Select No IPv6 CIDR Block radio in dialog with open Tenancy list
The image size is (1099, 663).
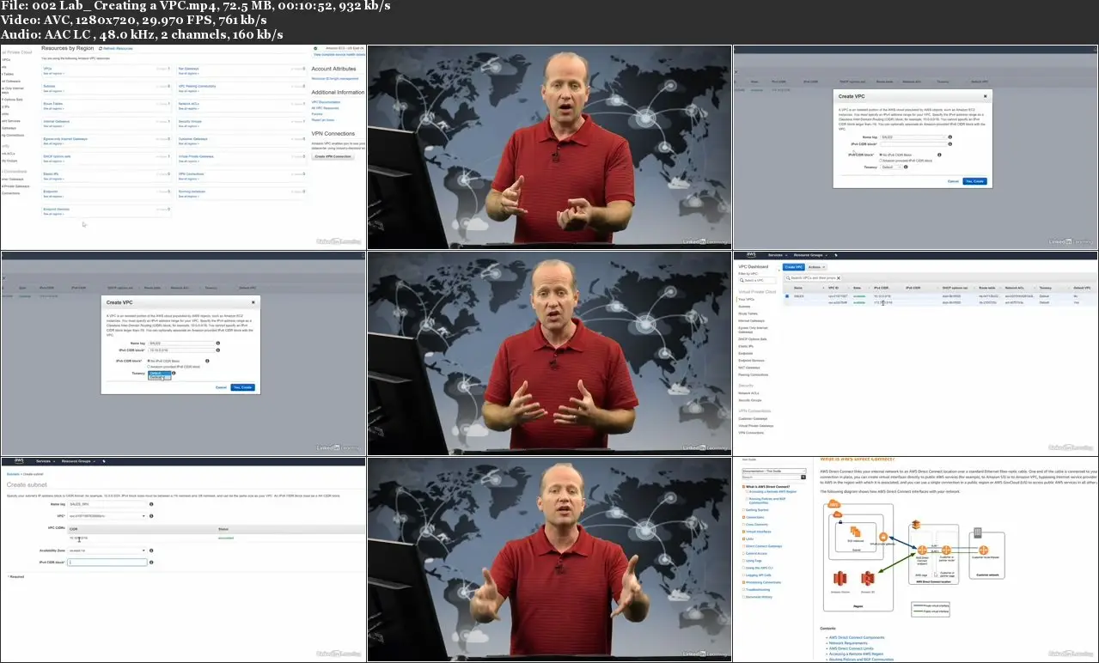tap(150, 361)
